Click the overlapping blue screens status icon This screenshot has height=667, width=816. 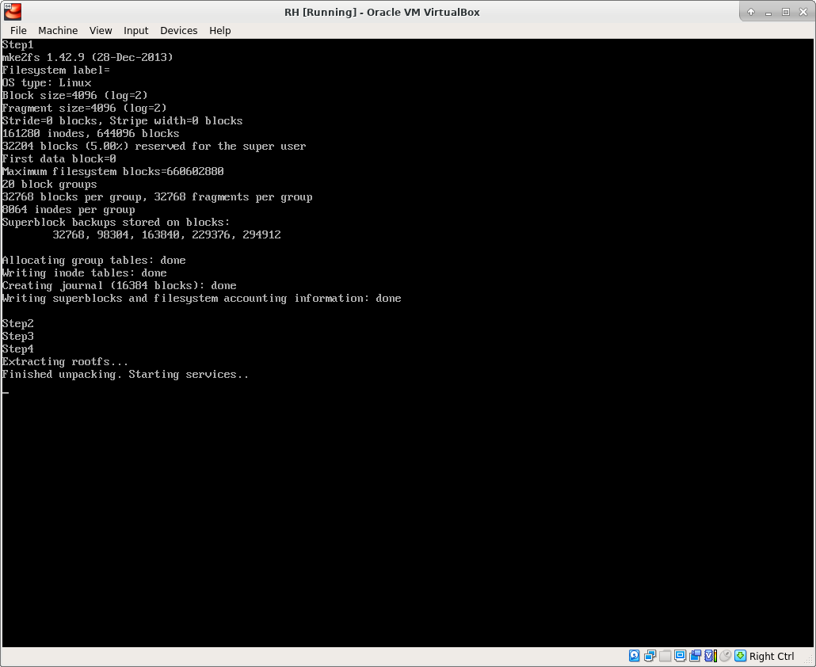tap(695, 656)
